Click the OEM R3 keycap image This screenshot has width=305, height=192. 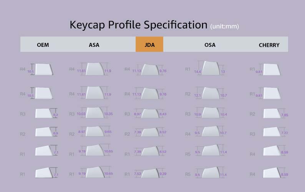coord(43,113)
